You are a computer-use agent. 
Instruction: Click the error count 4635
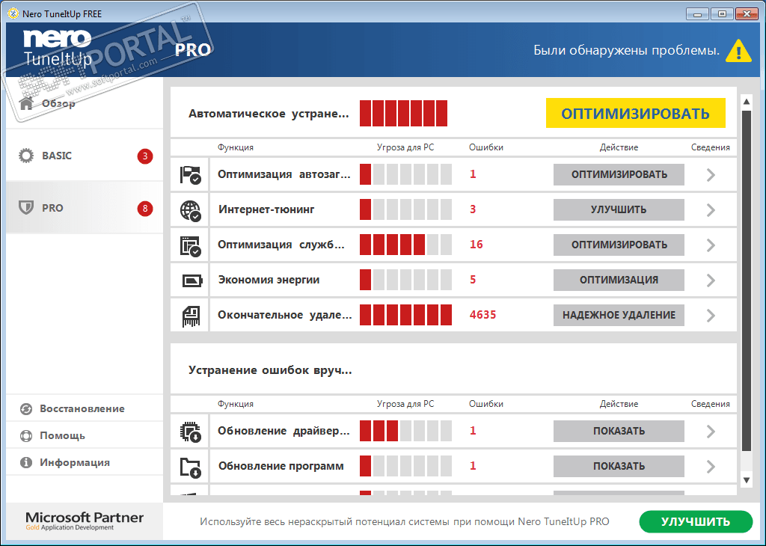pos(482,315)
